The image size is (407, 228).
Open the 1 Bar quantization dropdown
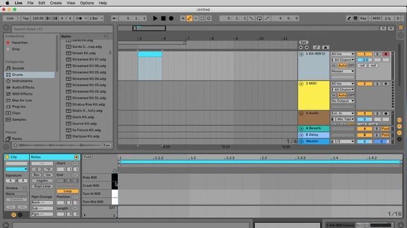pos(96,18)
